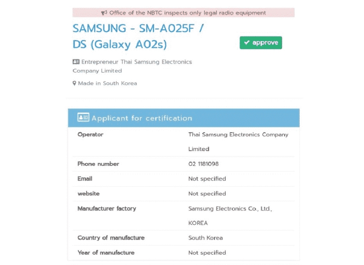
Task: Select the Thai Samsung Electronics Company value
Action: (238, 135)
